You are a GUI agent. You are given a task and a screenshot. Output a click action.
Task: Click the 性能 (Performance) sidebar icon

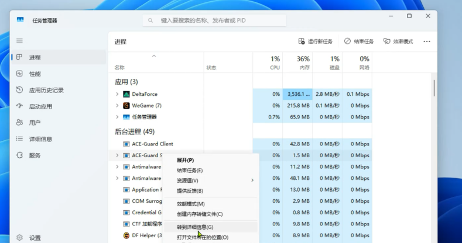tap(19, 74)
